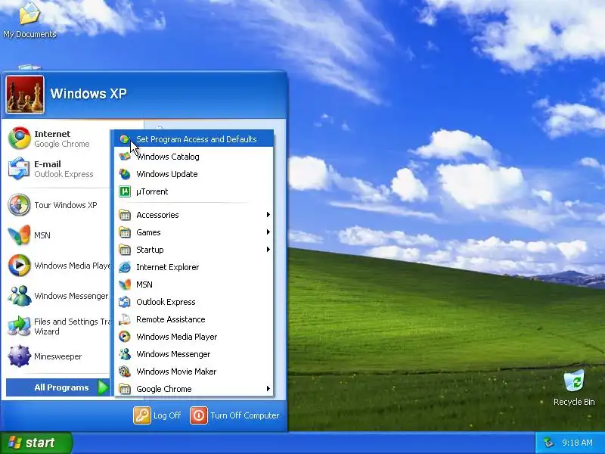Click the 9:18 AM taskbar clock
Screen dimensions: 605x454
pos(577,443)
